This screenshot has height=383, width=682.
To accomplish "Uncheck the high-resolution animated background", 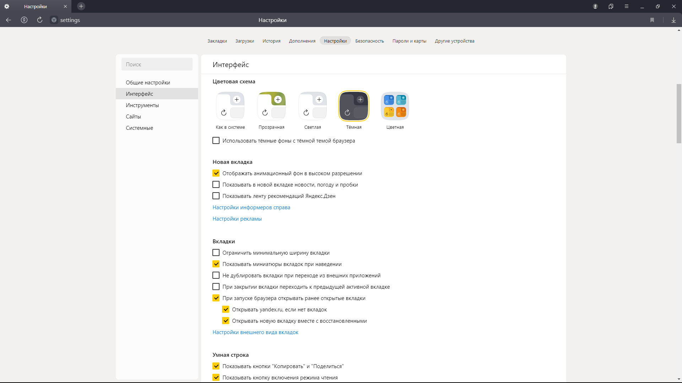I will [216, 173].
